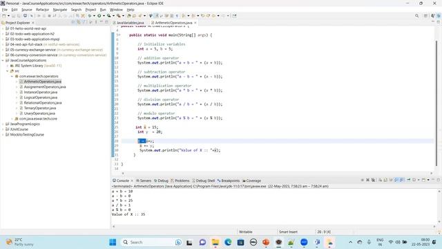Open the Open Perspective toolbar icon

click(425, 16)
